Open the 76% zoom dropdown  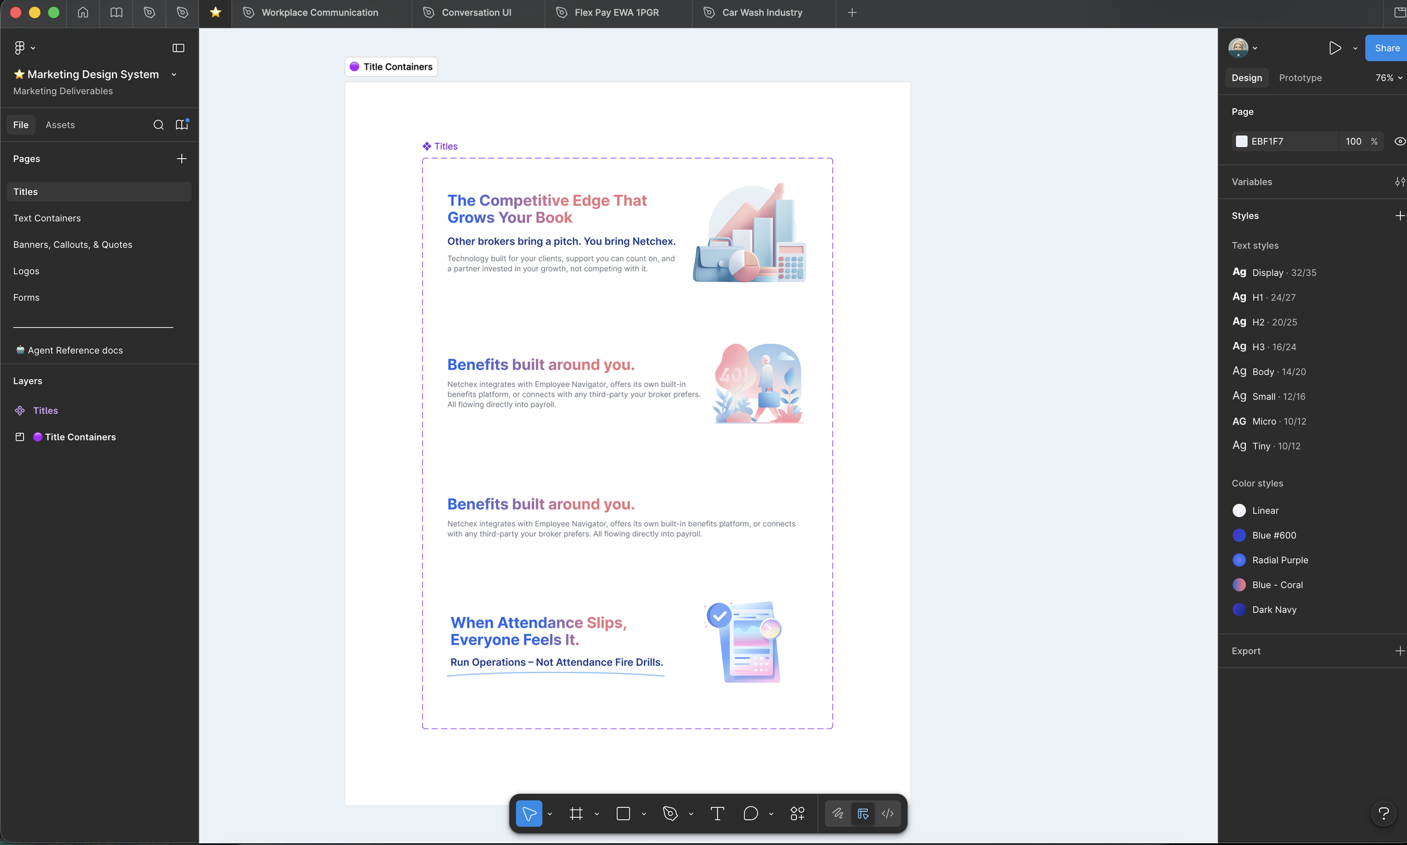point(1388,78)
